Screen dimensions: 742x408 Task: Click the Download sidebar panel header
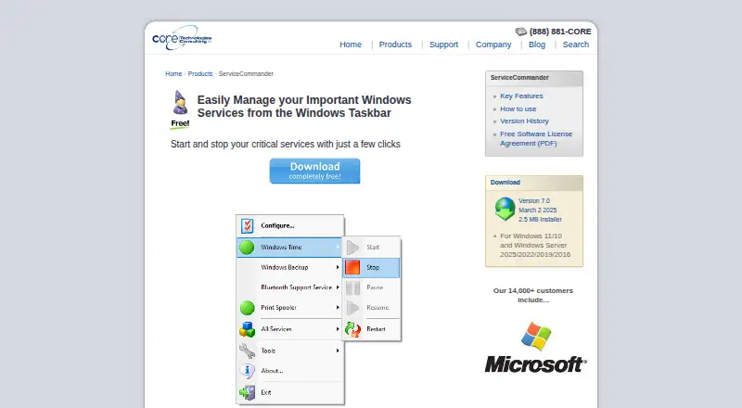pos(534,183)
